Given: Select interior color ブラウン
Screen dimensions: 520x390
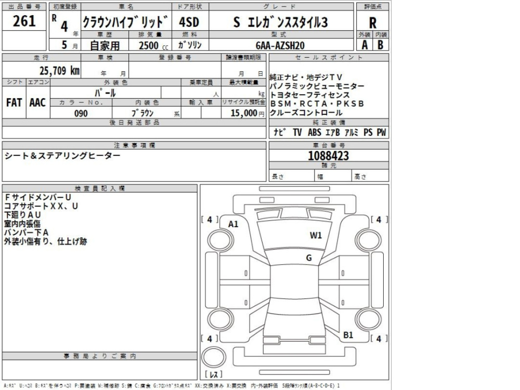Looking at the screenshot, I should click(142, 113).
